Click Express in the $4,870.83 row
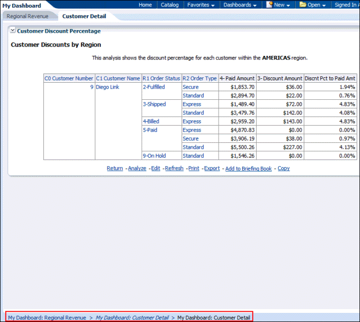 pyautogui.click(x=192, y=130)
